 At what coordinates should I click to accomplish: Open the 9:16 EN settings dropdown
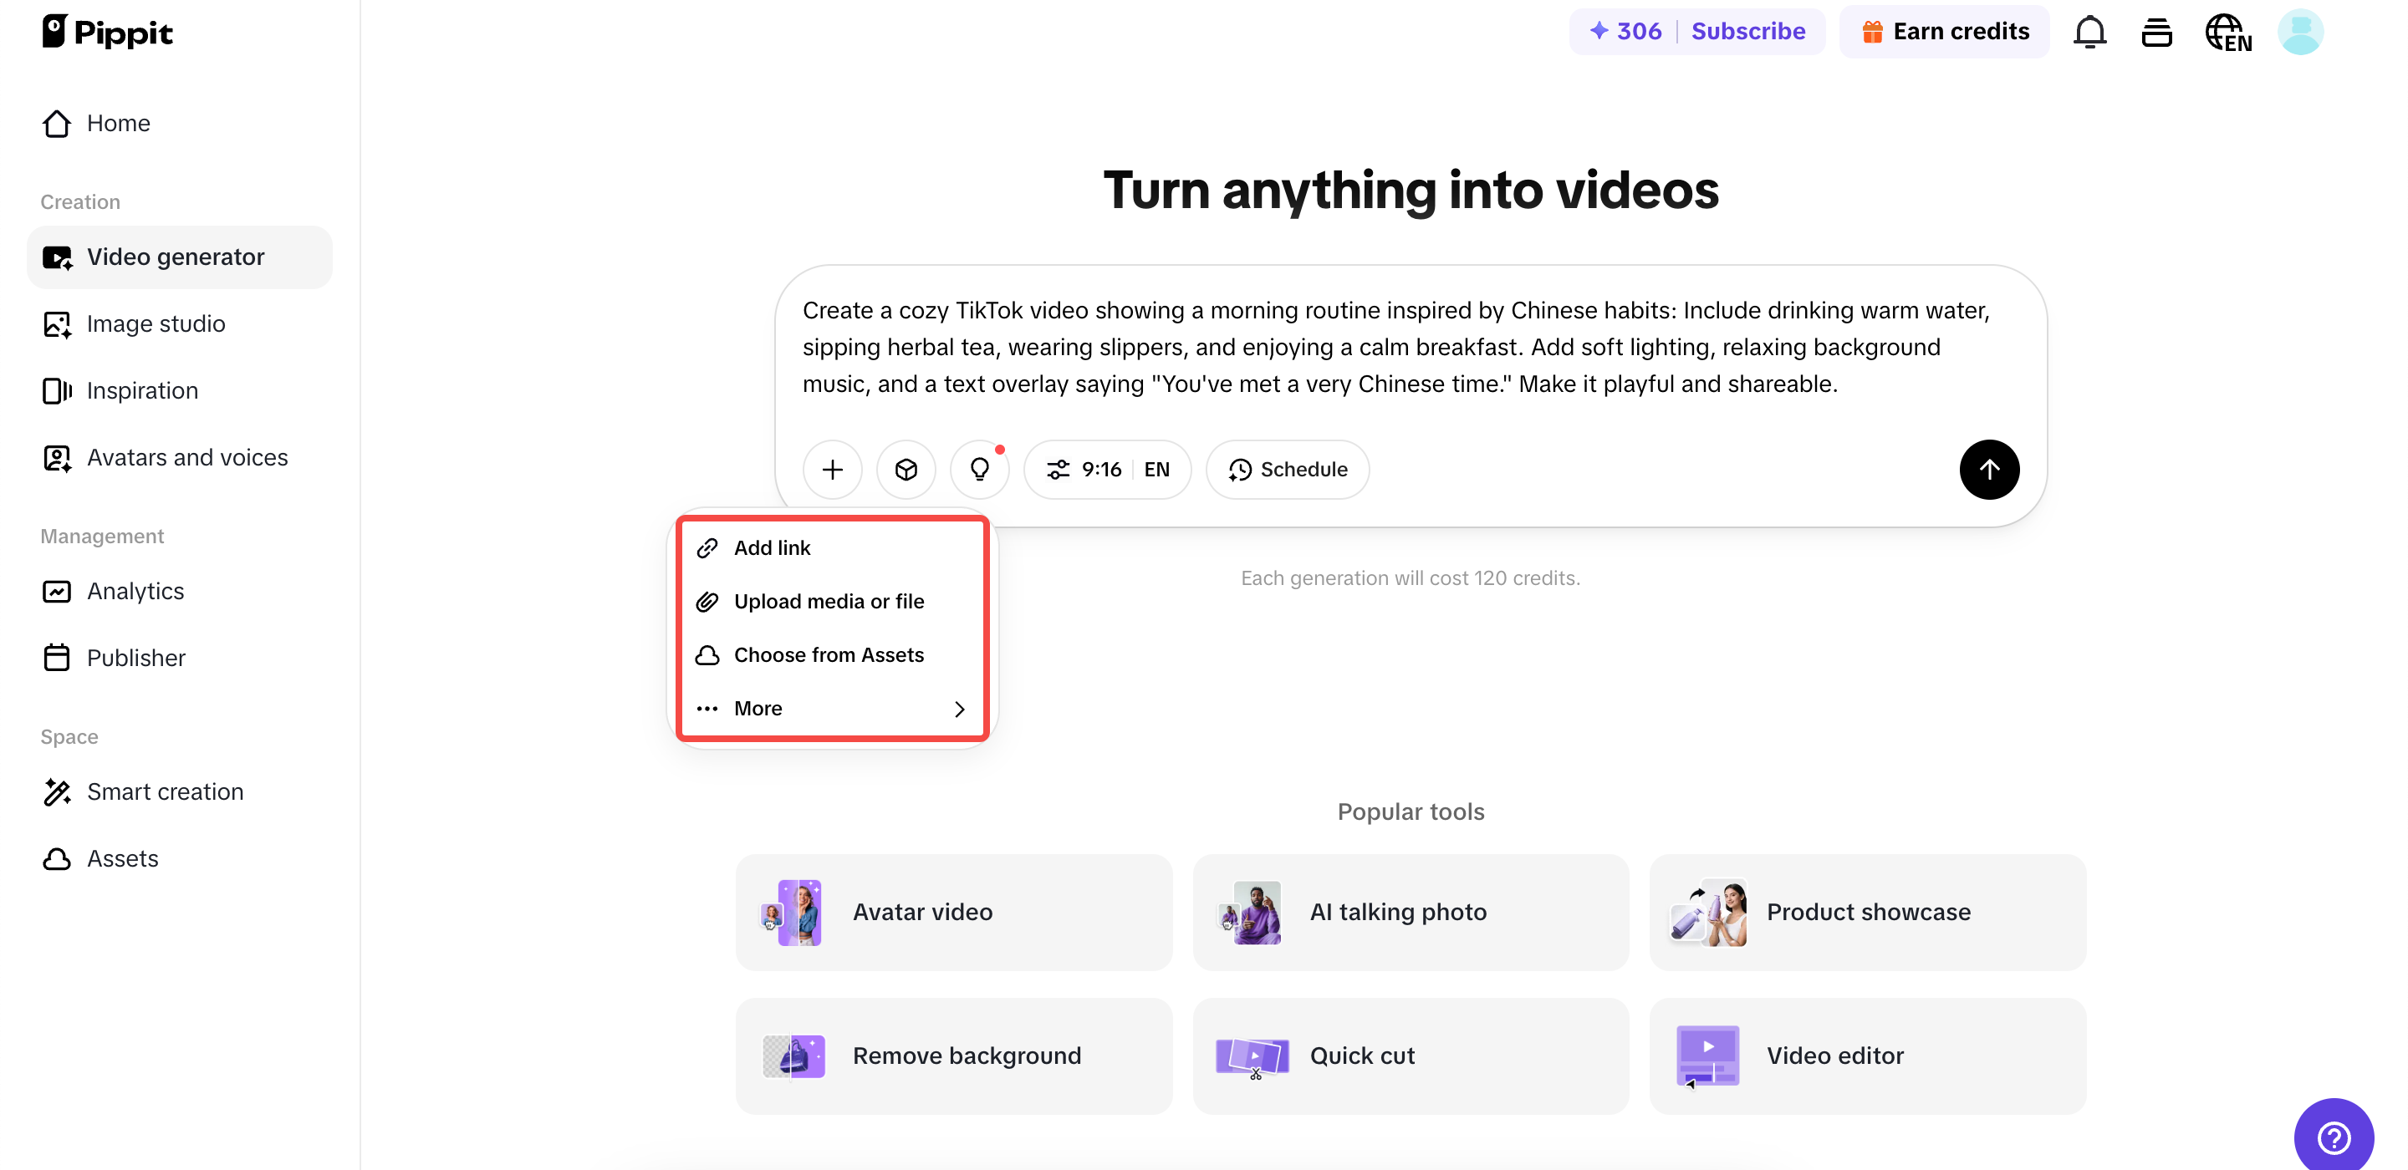1107,469
